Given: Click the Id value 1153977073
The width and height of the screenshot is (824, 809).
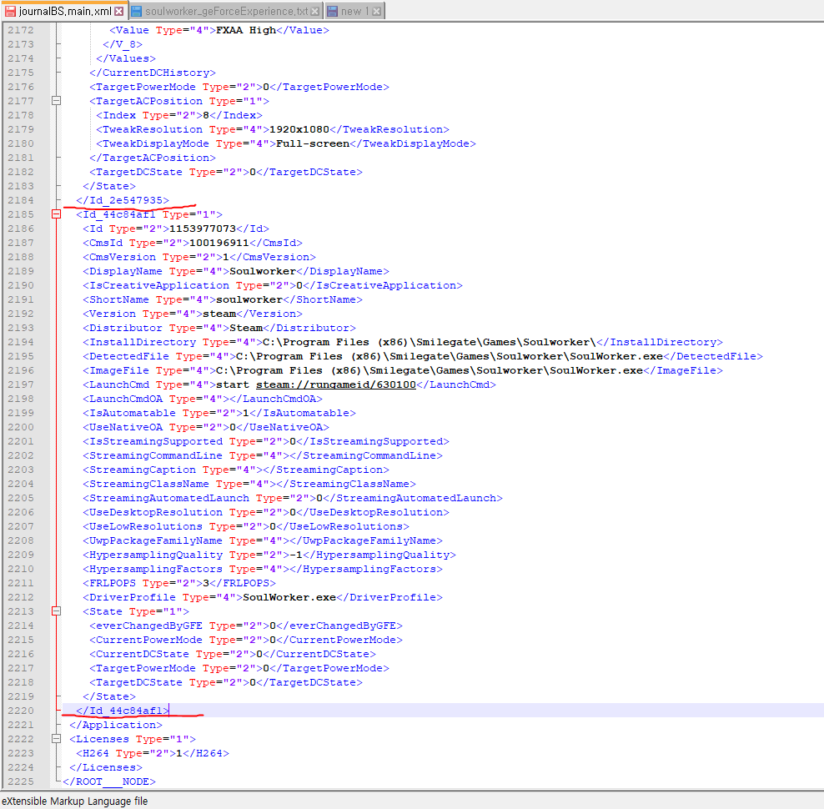Looking at the screenshot, I should pyautogui.click(x=203, y=229).
